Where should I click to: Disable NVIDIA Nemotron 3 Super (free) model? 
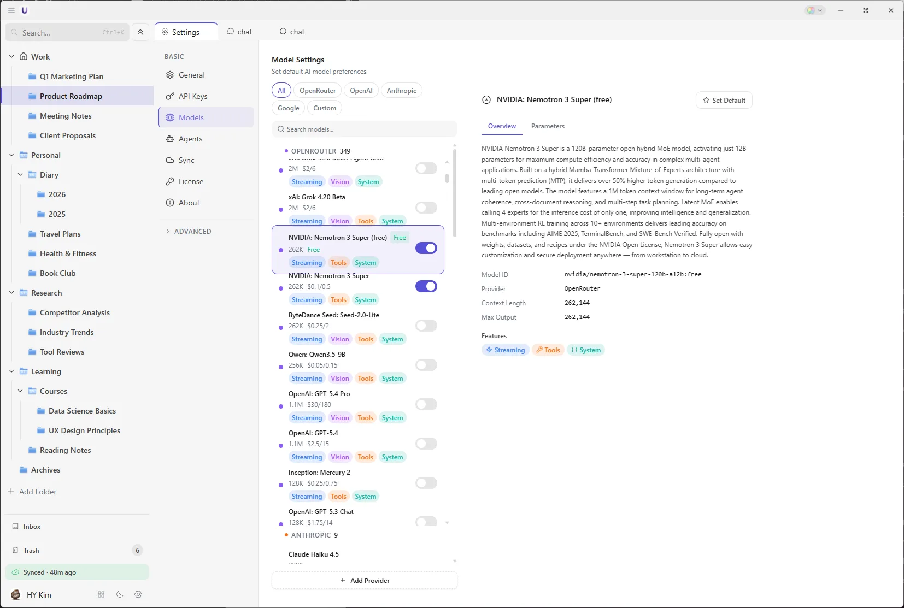click(x=426, y=248)
